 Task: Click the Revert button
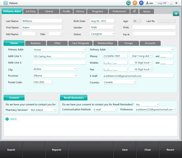(170, 150)
